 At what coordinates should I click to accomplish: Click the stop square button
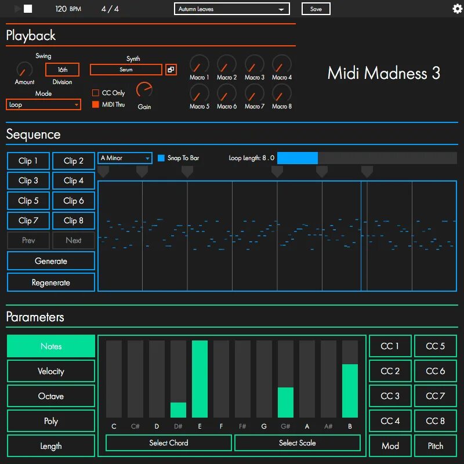pyautogui.click(x=28, y=9)
